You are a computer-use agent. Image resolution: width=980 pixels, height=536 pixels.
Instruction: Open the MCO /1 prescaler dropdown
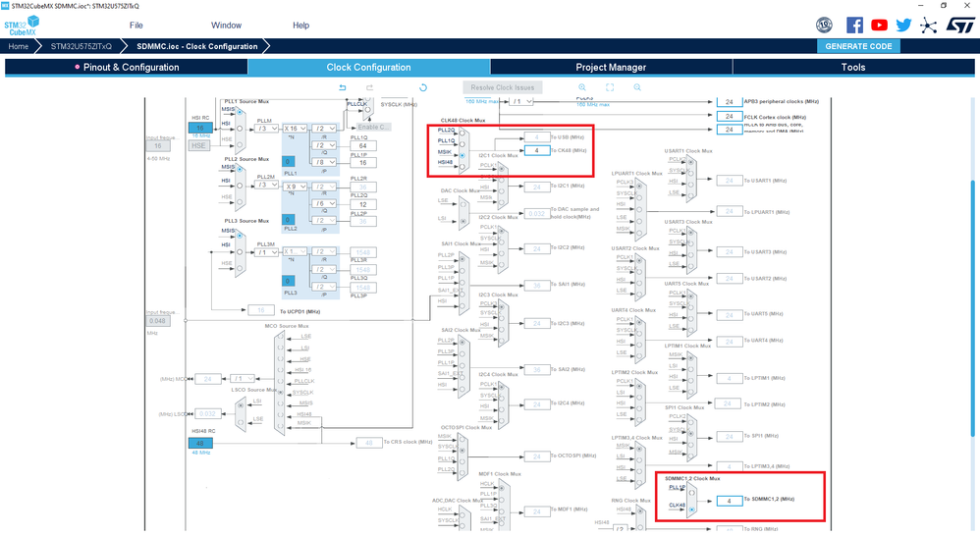(x=243, y=379)
